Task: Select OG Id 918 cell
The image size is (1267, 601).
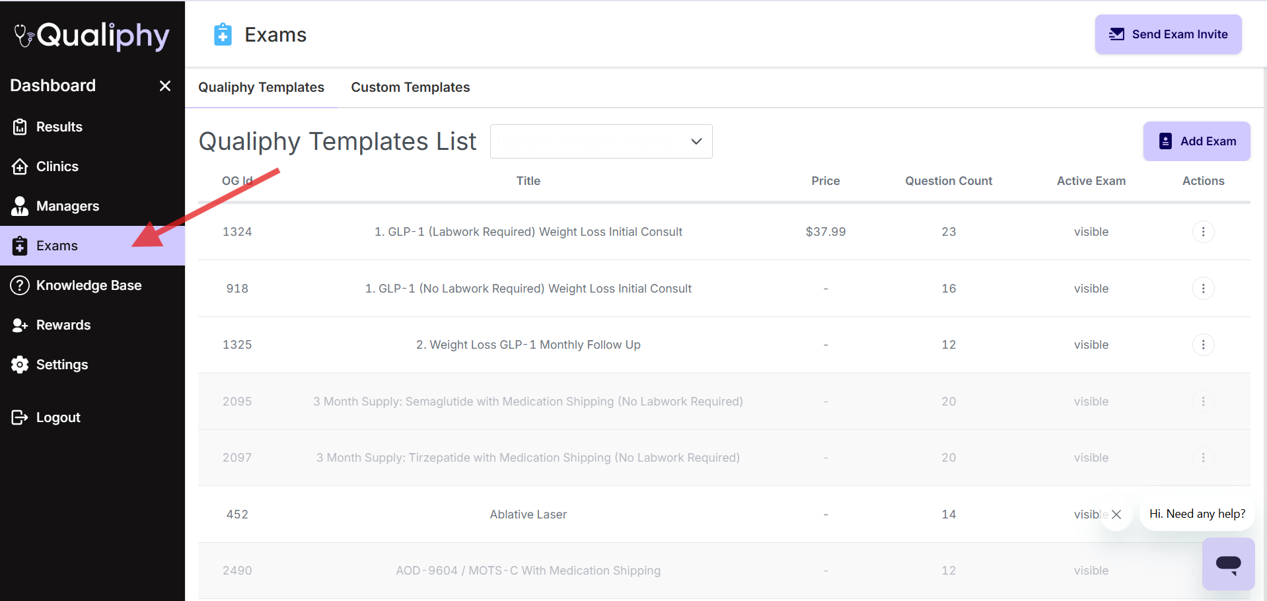Action: (x=237, y=289)
